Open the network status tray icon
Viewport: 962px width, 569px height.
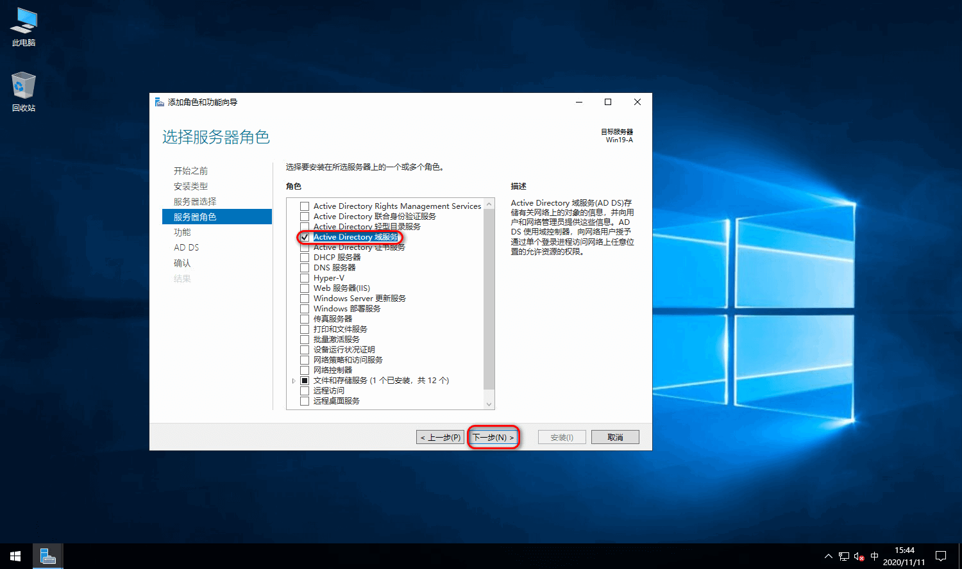[843, 556]
